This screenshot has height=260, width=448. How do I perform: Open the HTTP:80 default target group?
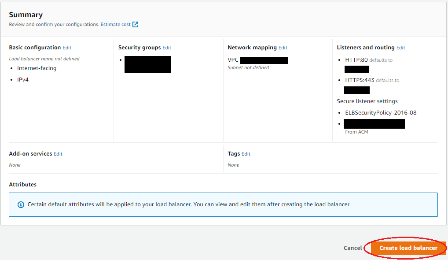point(357,69)
